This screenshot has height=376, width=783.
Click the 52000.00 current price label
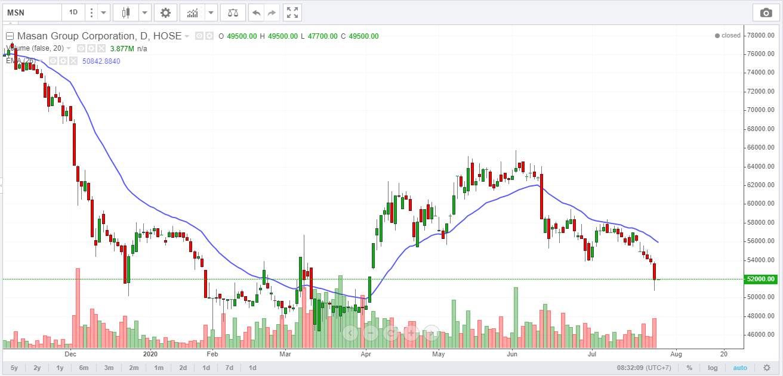pos(760,279)
